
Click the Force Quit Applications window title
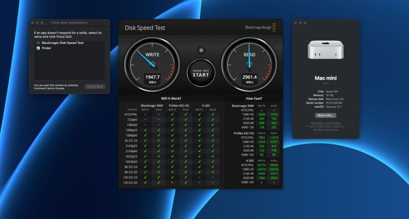70,22
